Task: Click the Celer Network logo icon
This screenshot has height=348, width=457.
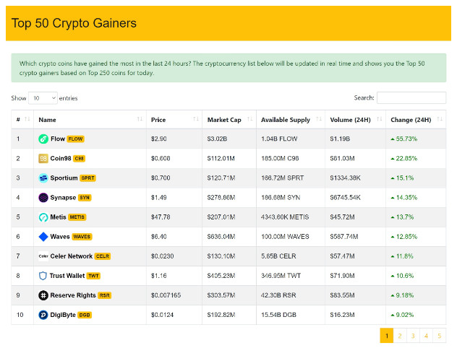Action: [x=43, y=256]
